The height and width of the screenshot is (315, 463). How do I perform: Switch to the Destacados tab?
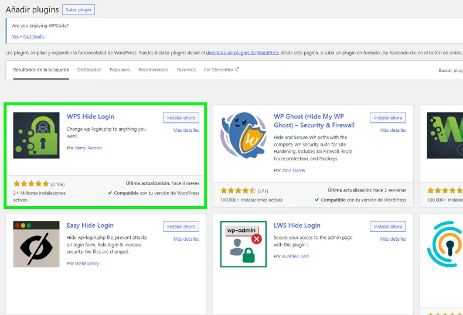point(89,70)
